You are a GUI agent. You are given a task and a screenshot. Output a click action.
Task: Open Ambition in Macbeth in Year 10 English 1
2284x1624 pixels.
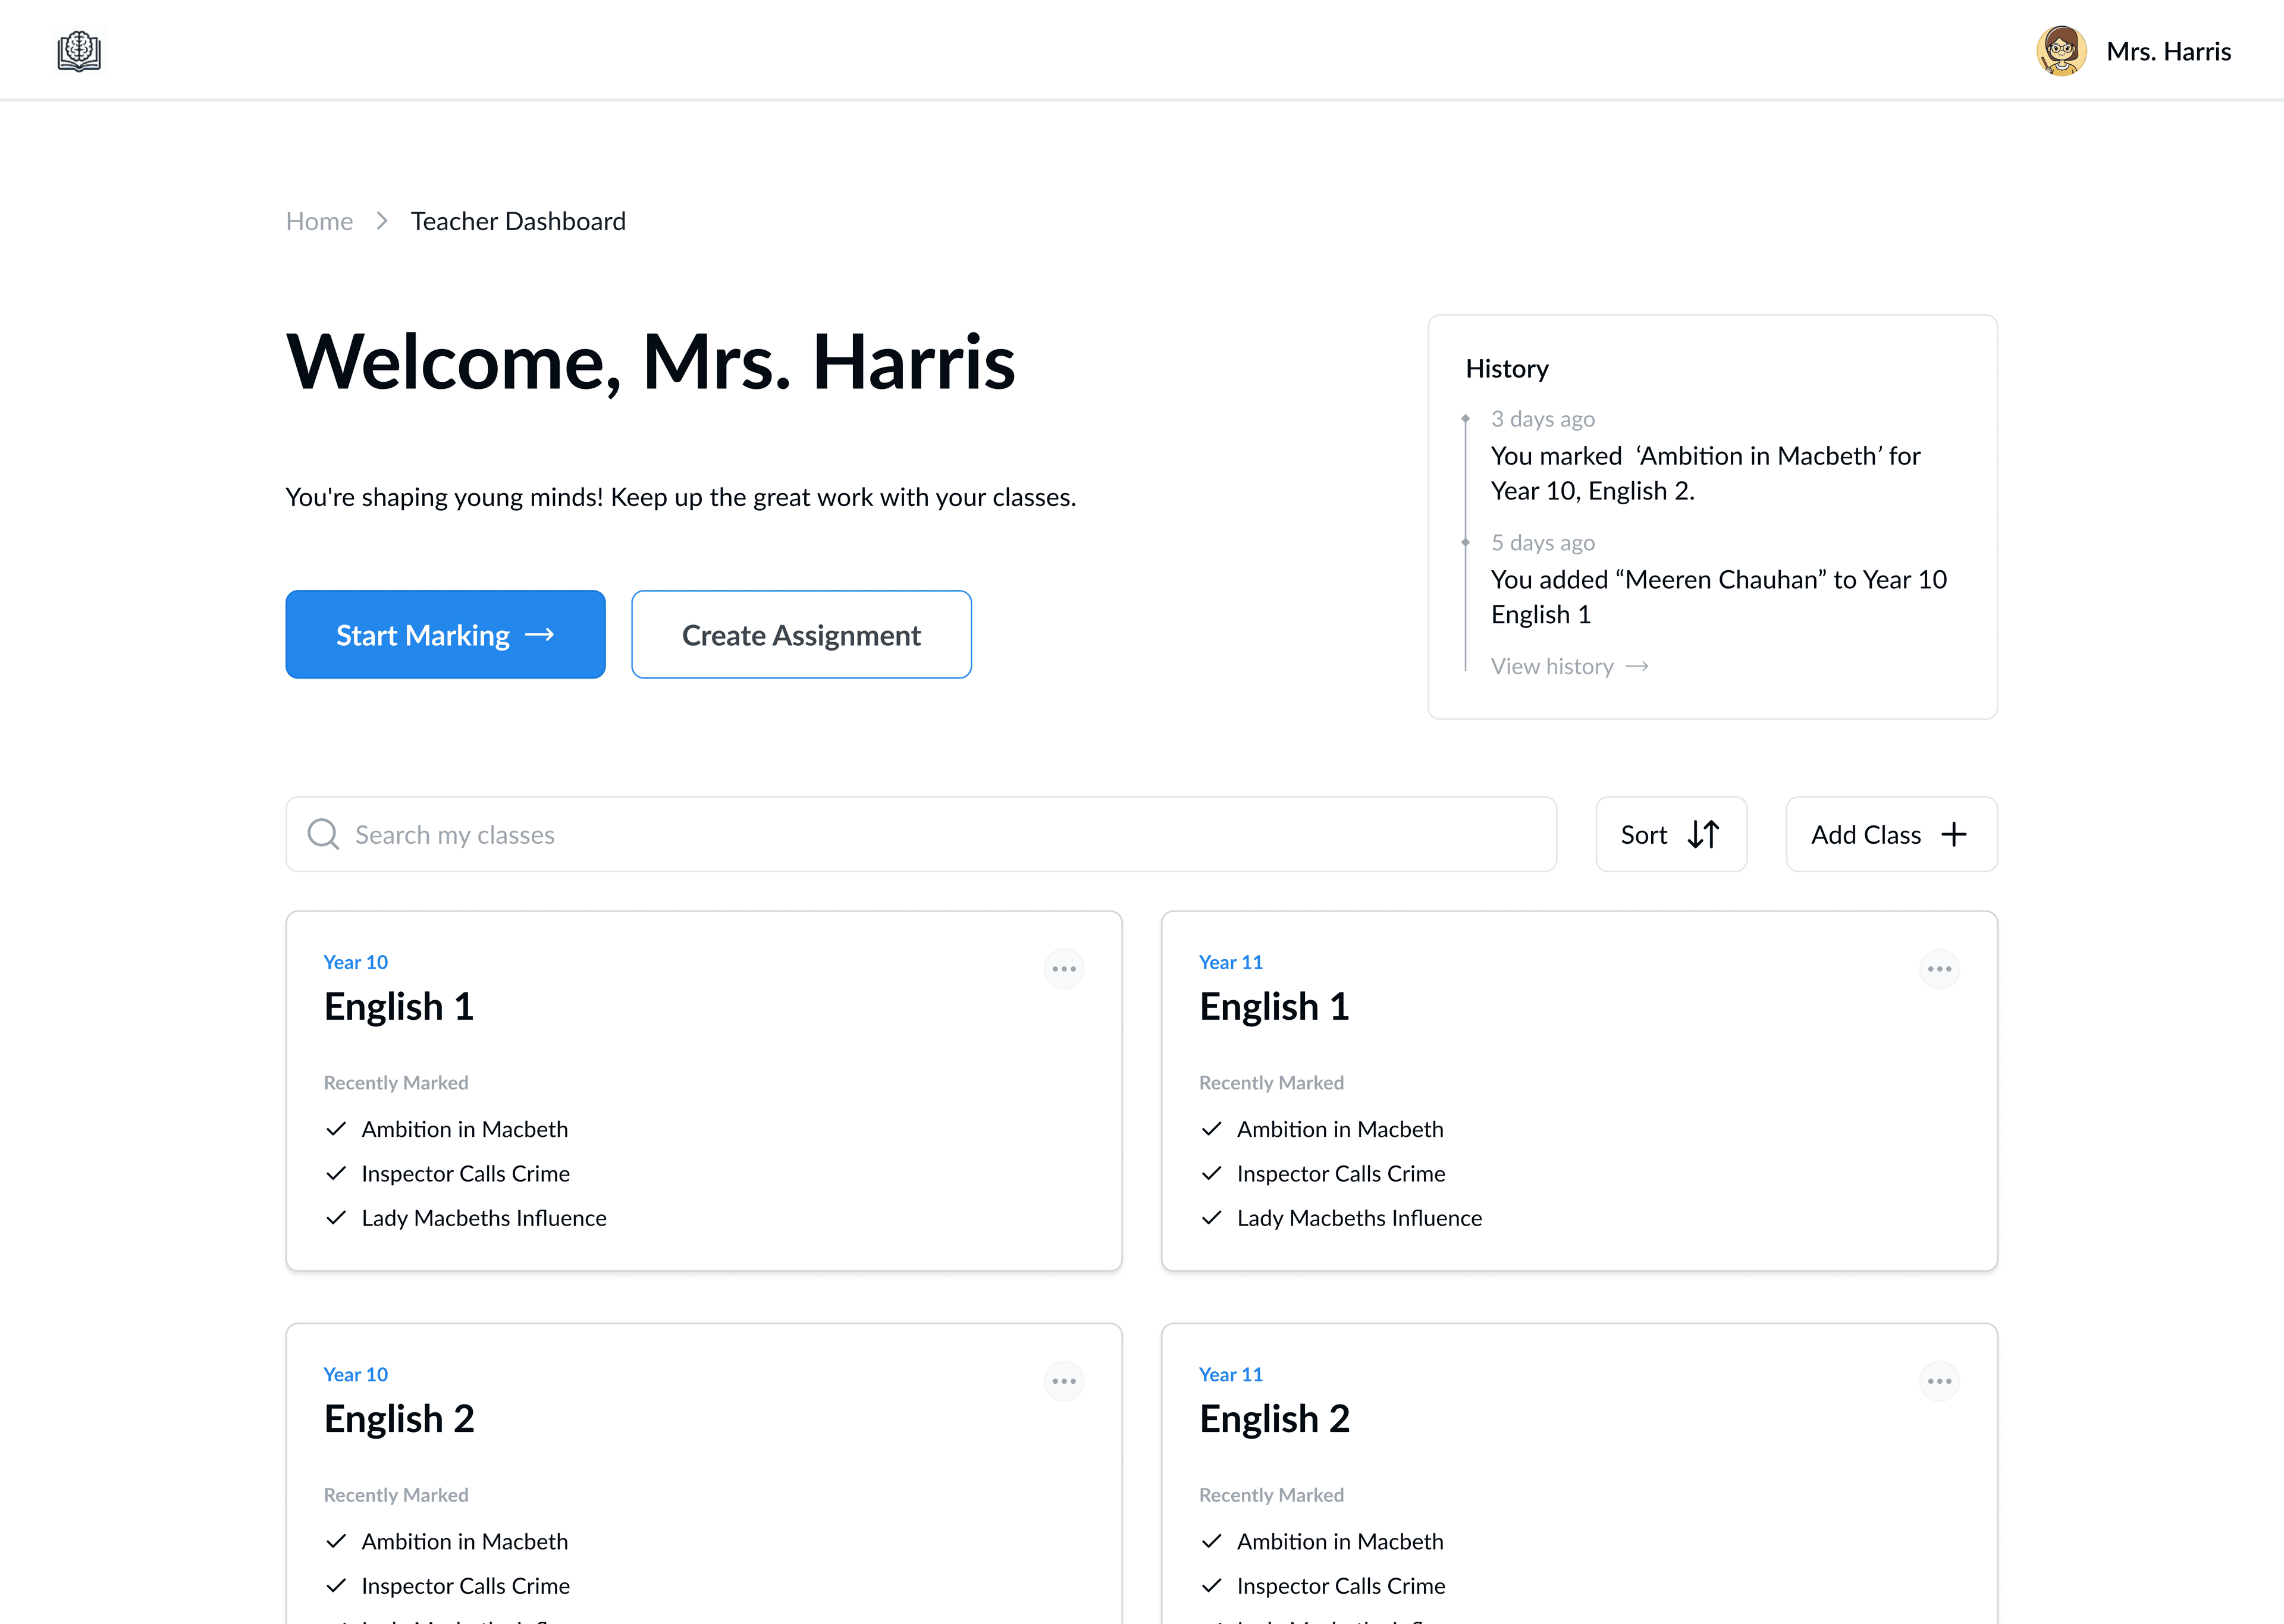[464, 1129]
